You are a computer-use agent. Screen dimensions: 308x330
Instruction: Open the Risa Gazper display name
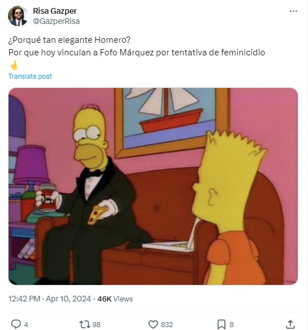55,11
